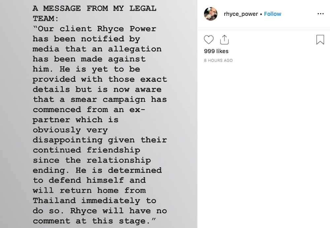Open sharing options from the share menu
Viewport: 330px width, 228px height.
(x=225, y=39)
